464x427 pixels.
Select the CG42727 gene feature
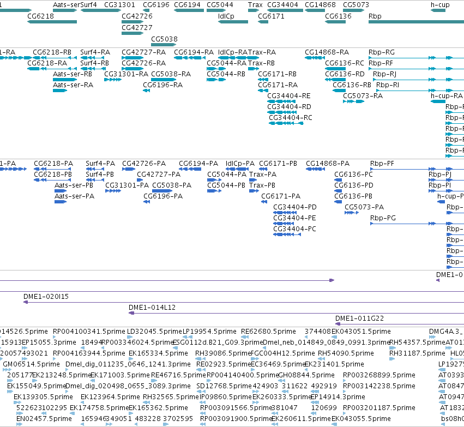tap(132, 33)
